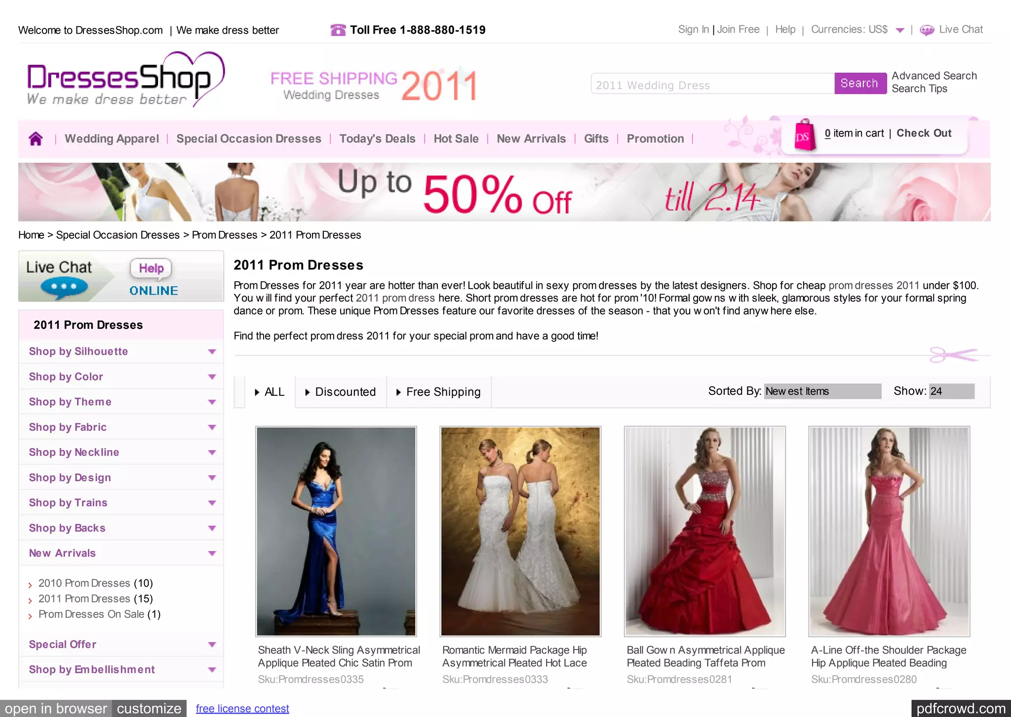Open the blue Live Chat bubble in sidebar
The width and height of the screenshot is (1011, 717).
point(64,287)
